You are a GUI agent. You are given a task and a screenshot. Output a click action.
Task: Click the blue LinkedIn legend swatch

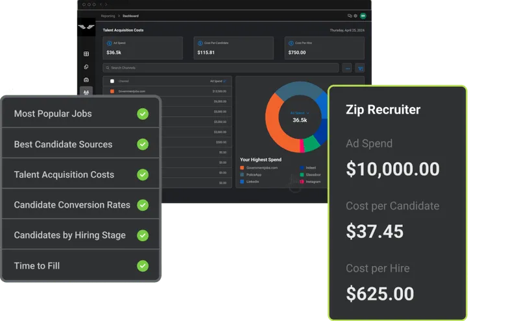pyautogui.click(x=242, y=182)
